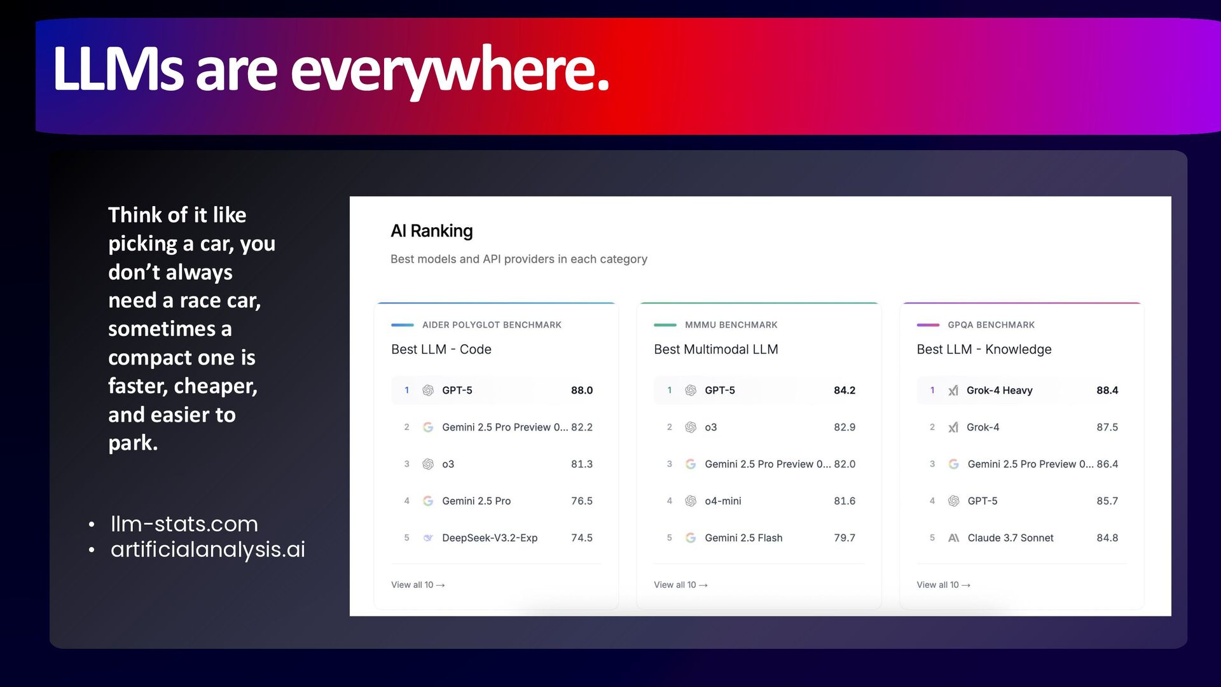
Task: Click Anthropic icon beside Claude 3.7 Sonnet
Action: click(x=953, y=538)
